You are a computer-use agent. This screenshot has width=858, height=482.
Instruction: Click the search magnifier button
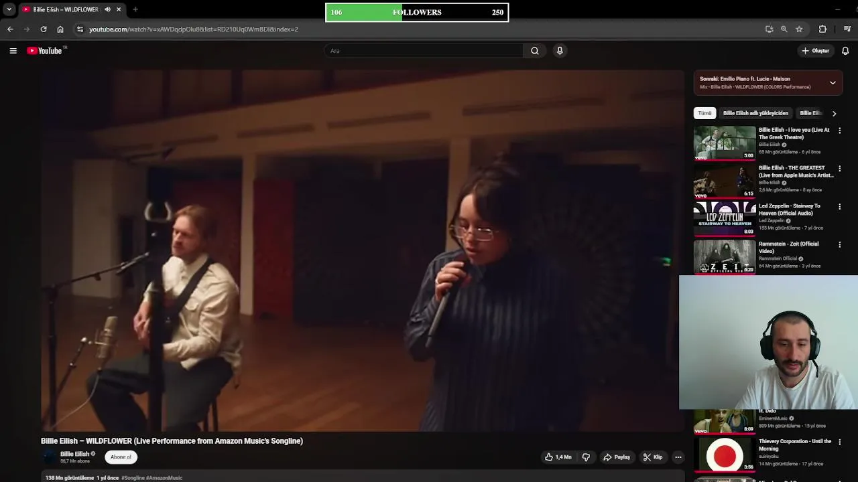535,51
